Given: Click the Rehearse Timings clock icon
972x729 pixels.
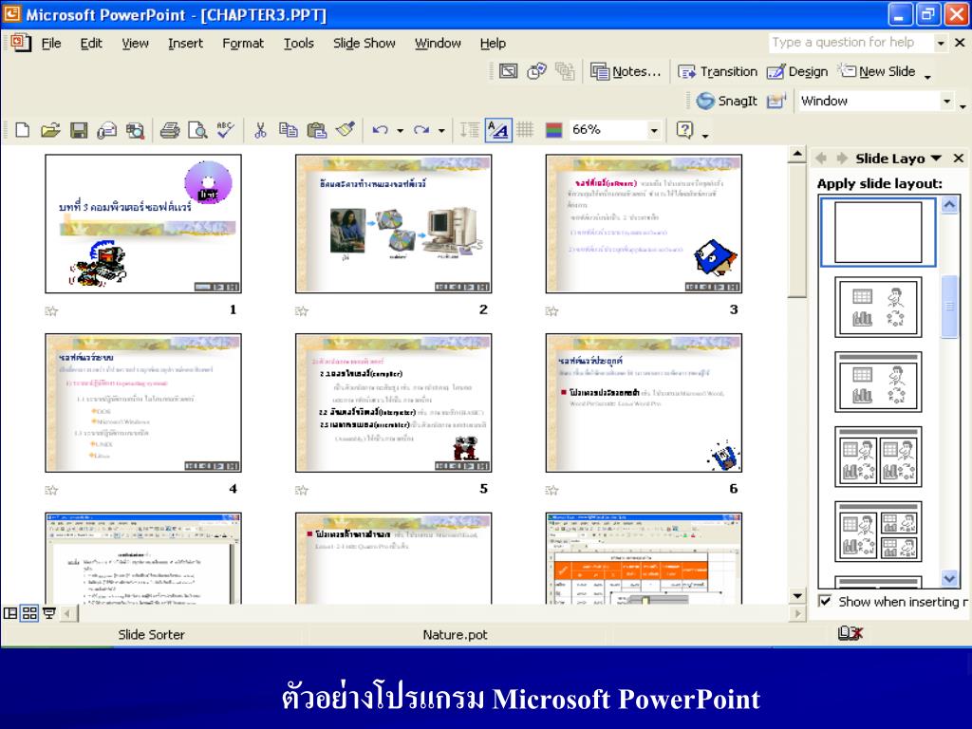Looking at the screenshot, I should pos(536,71).
